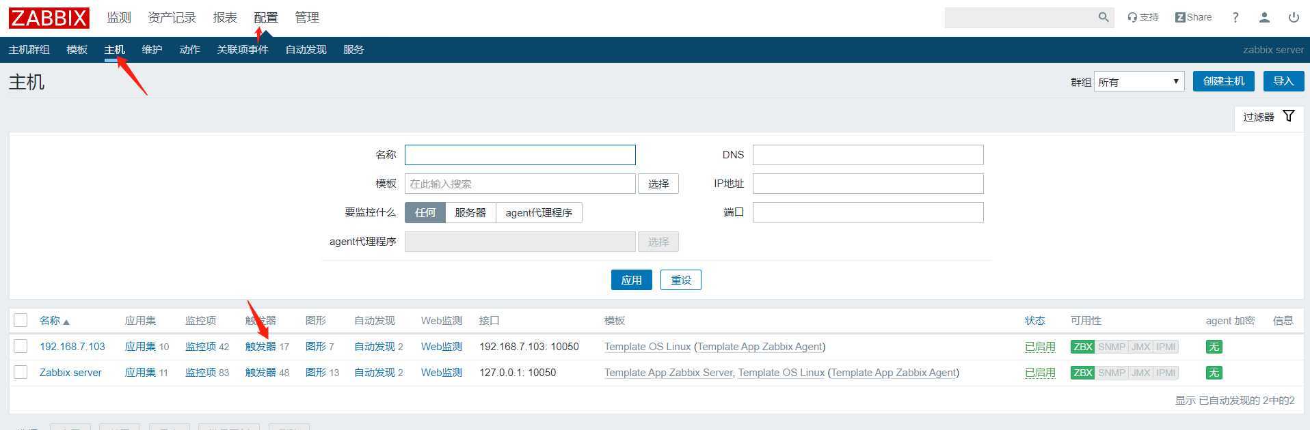Open the Share link
Image resolution: width=1310 pixels, height=430 pixels.
click(x=1193, y=17)
